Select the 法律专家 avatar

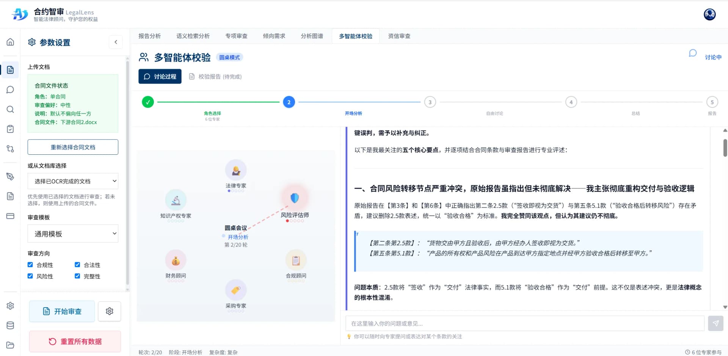click(x=236, y=170)
